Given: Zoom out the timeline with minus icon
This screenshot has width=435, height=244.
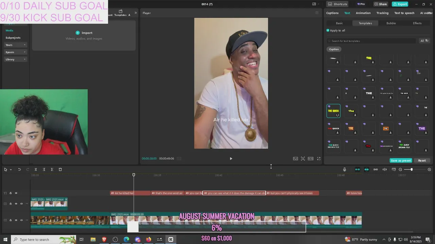Looking at the screenshot, I should 400,169.
